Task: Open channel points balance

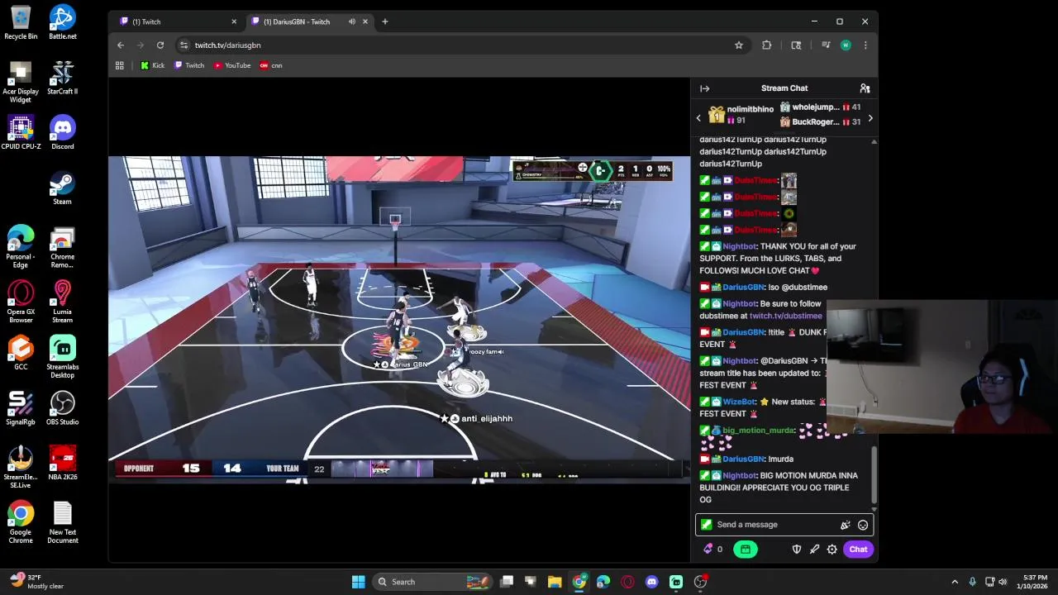Action: [x=712, y=549]
